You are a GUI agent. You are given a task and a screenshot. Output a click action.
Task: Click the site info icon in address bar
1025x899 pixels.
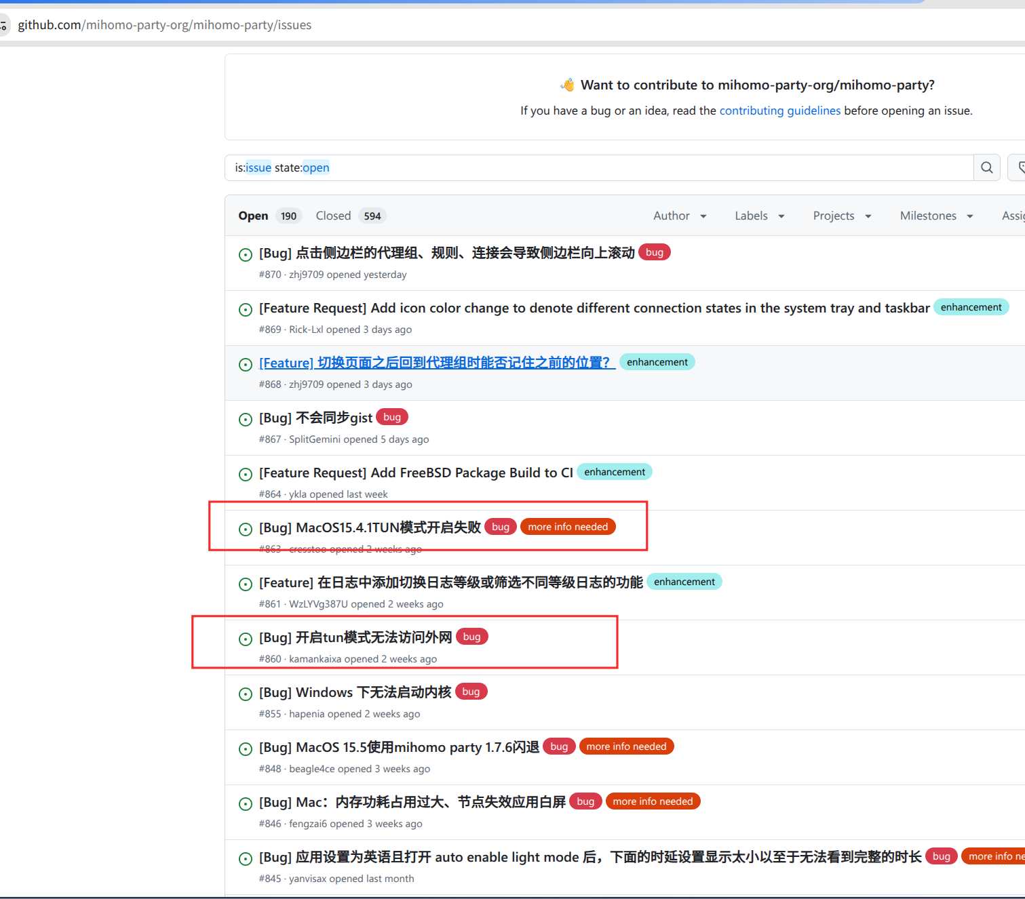tap(3, 25)
